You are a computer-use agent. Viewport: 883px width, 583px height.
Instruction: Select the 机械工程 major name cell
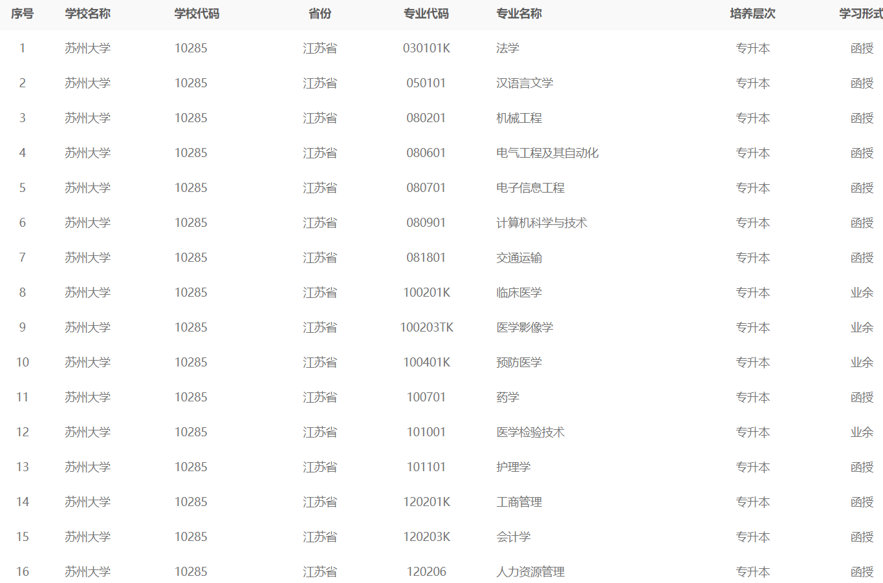point(519,118)
